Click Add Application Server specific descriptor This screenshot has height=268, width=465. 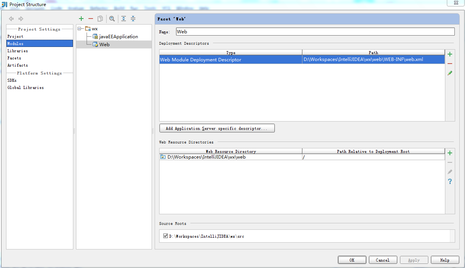click(x=217, y=128)
